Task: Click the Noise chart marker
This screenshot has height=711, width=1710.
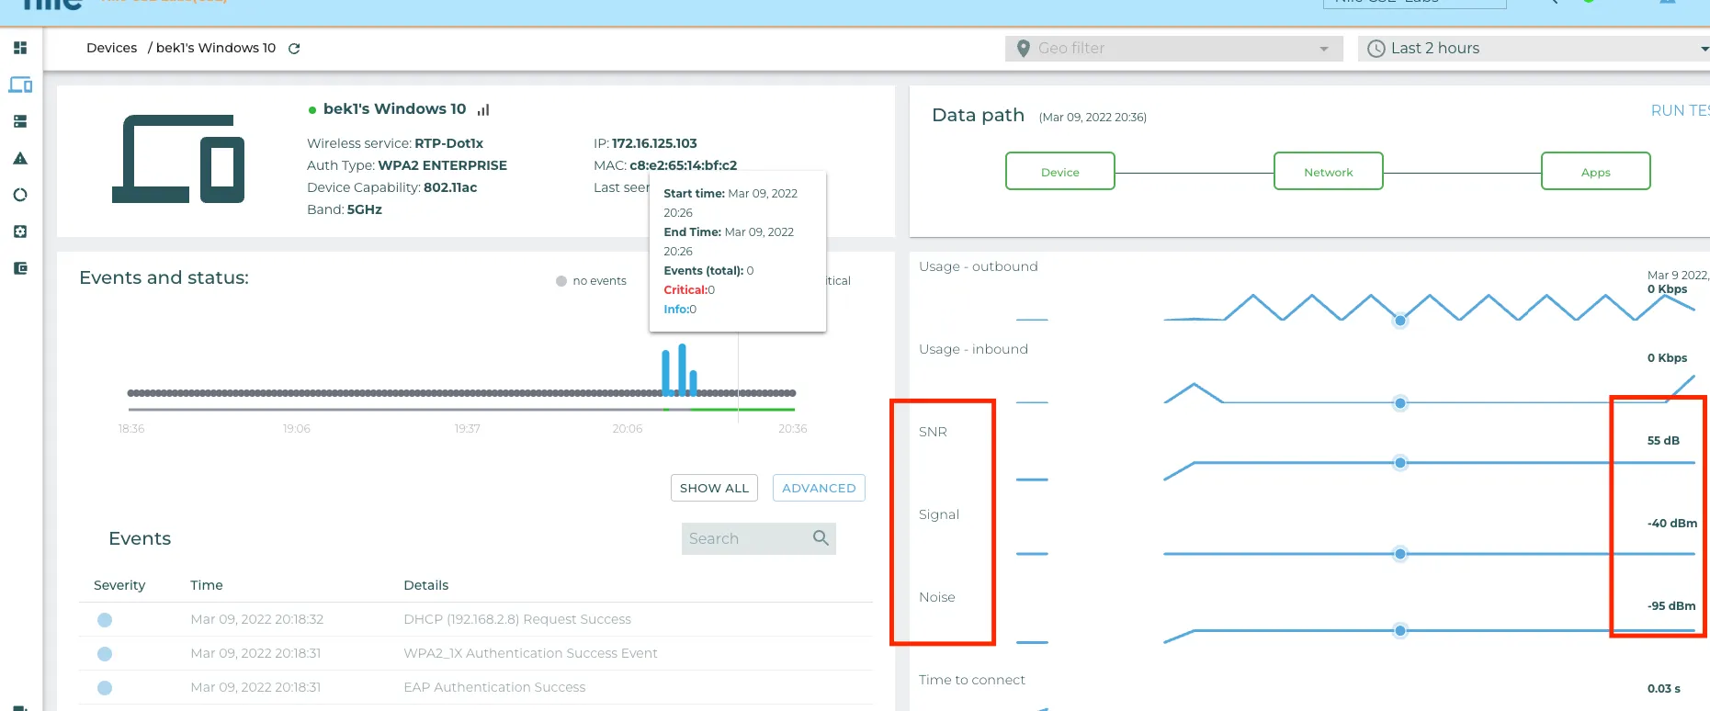Action: pos(1400,631)
